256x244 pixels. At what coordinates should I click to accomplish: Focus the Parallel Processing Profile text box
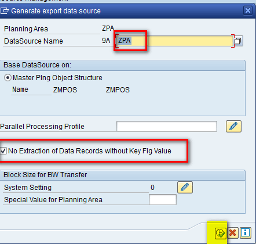pyautogui.click(x=167, y=127)
